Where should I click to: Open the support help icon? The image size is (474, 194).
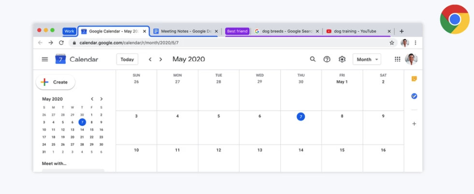[x=327, y=59]
